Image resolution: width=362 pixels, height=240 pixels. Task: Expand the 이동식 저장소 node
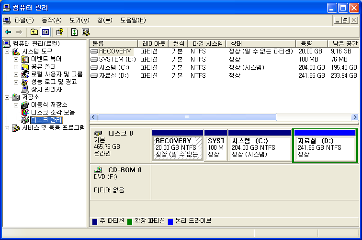click(x=16, y=105)
